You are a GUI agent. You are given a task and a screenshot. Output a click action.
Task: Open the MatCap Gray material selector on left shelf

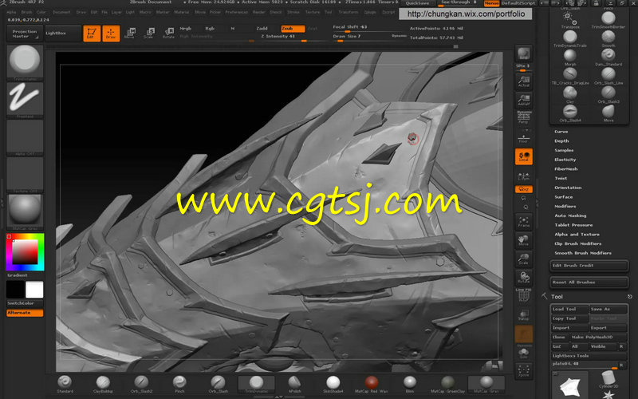[25, 212]
